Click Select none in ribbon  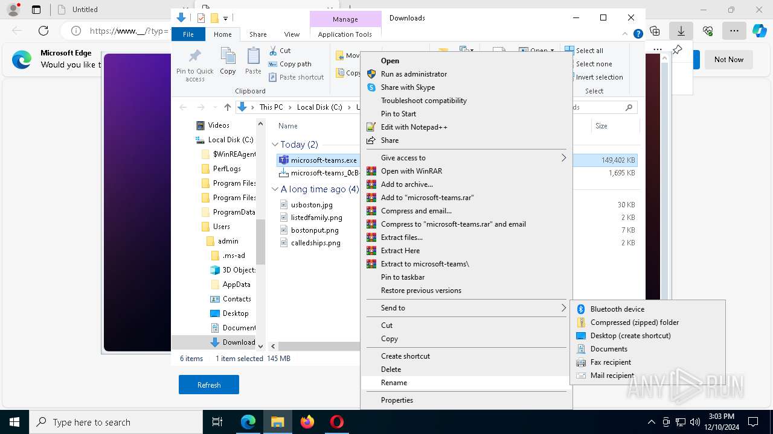click(588, 64)
